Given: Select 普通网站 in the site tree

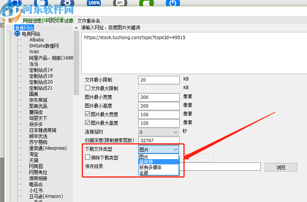Looking at the screenshot, I should point(24,28).
